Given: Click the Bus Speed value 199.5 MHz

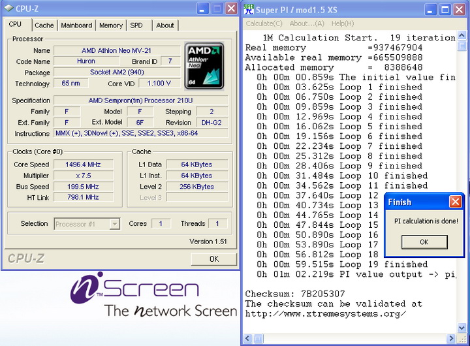Looking at the screenshot, I should click(84, 187).
